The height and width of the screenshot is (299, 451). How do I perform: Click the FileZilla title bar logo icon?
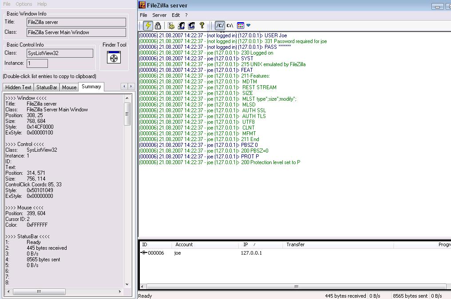click(142, 5)
